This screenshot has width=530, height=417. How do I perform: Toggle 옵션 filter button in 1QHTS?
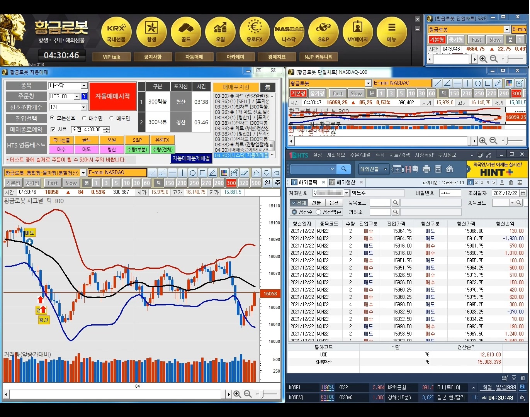click(334, 203)
